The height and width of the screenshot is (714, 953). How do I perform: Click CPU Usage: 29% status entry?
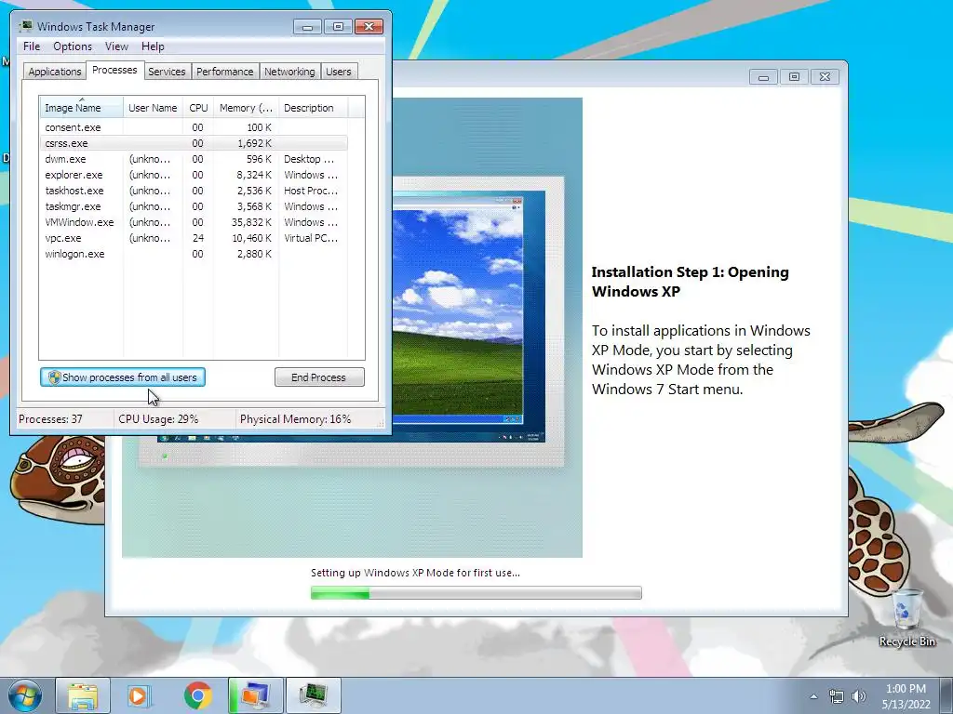coord(158,419)
